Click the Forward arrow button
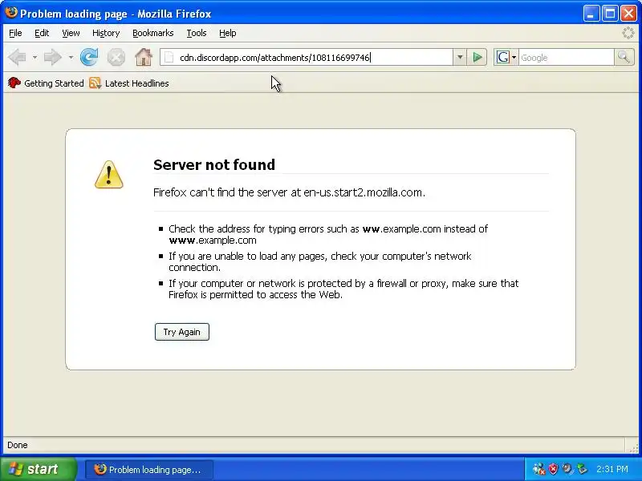 (x=53, y=57)
